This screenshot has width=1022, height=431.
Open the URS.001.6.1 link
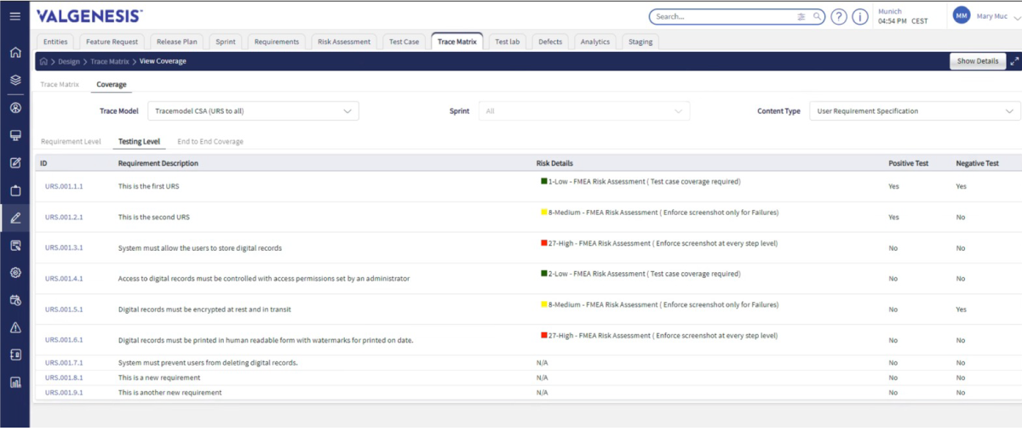[x=64, y=339]
